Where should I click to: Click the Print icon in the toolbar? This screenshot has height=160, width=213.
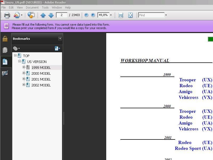click(x=7, y=15)
